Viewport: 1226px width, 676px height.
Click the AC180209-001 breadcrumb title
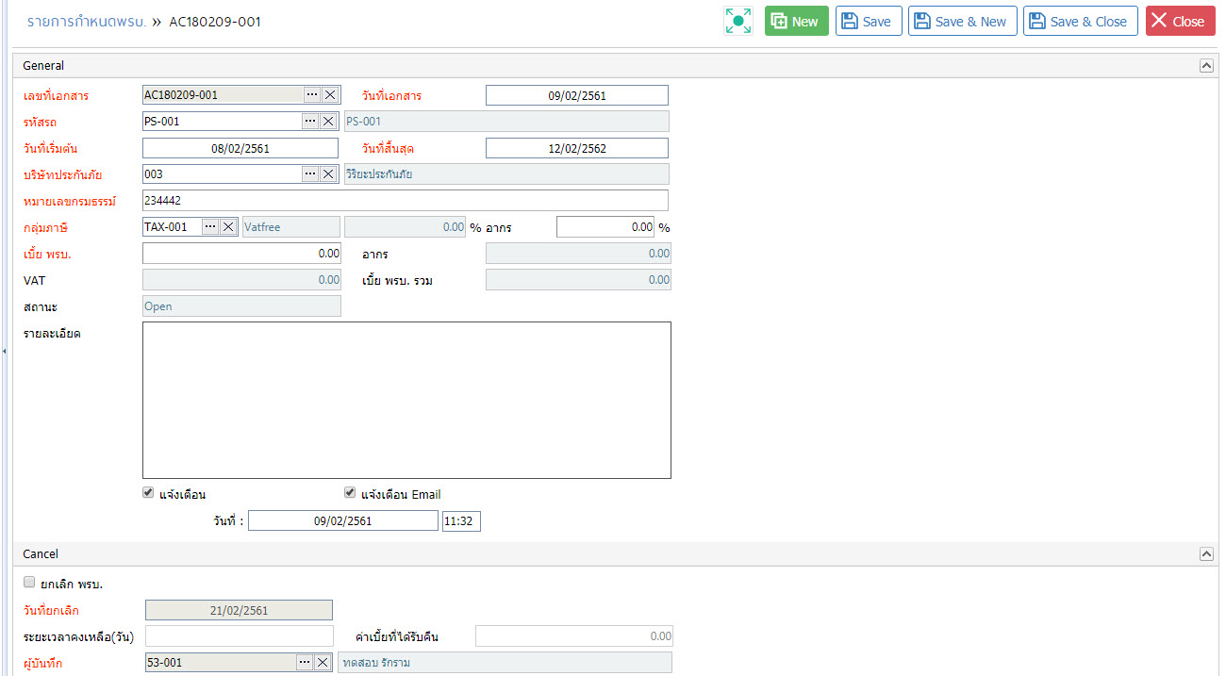click(x=215, y=21)
